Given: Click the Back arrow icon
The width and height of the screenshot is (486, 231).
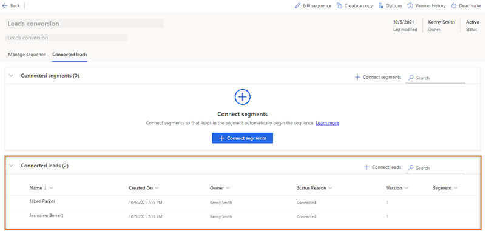Looking at the screenshot, I should click(x=5, y=5).
